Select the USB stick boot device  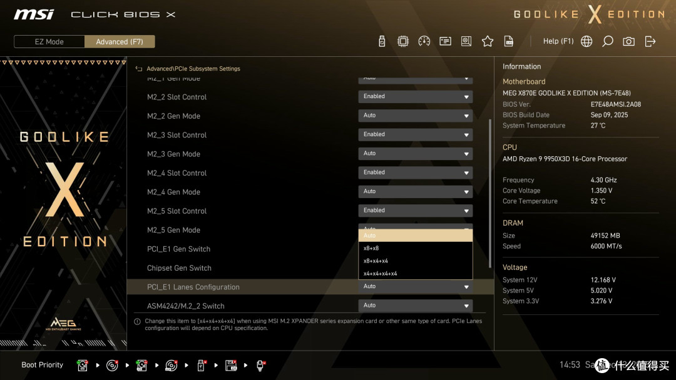[x=201, y=366]
